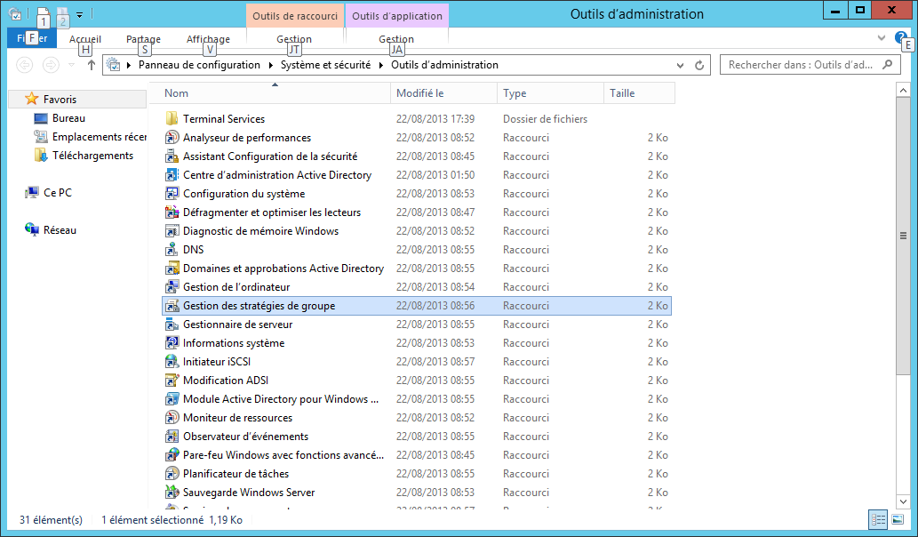Image resolution: width=918 pixels, height=537 pixels.
Task: Navigate to Panneau de configuration breadcrumb
Action: point(199,65)
